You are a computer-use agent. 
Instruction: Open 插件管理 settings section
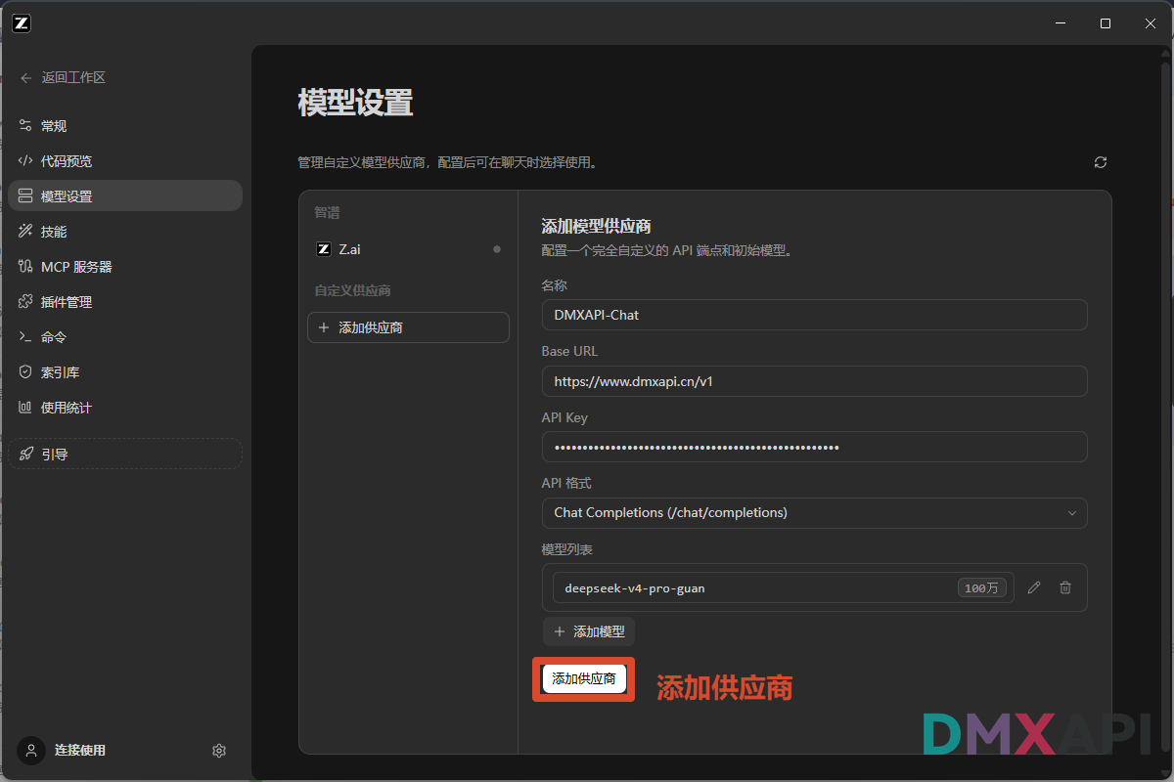[x=124, y=302]
